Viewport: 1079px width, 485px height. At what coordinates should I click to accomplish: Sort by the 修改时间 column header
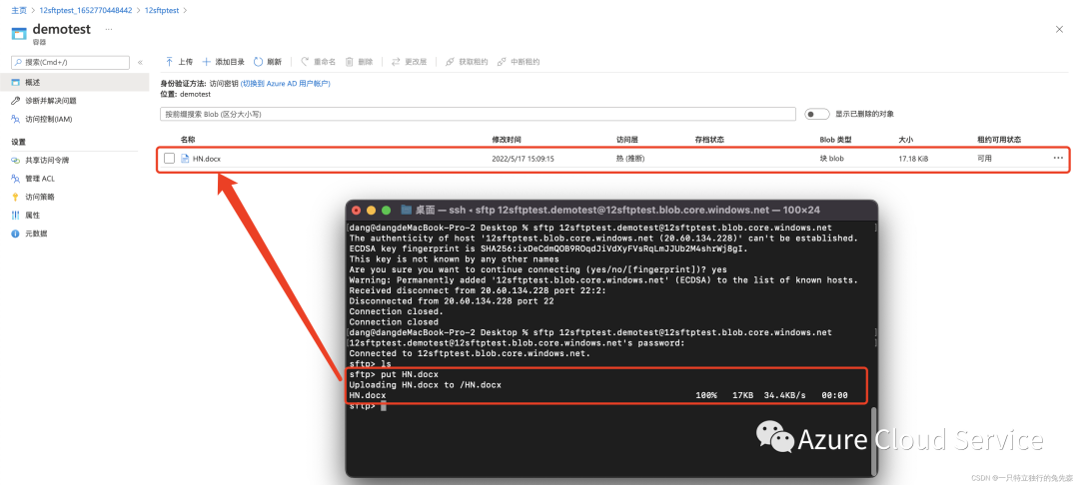(506, 140)
